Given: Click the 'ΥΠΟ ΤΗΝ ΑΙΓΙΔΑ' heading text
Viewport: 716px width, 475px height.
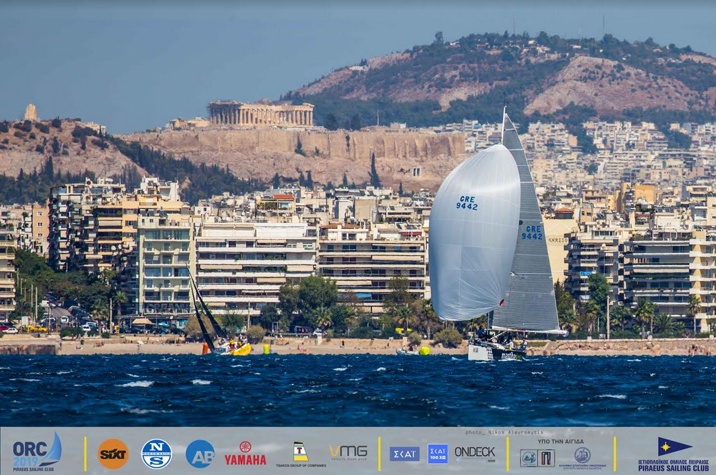Looking at the screenshot, I should pyautogui.click(x=560, y=441).
